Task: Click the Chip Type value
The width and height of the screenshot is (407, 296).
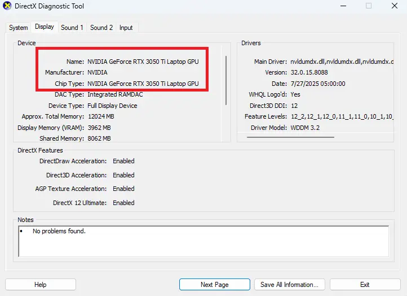Action: tap(143, 84)
